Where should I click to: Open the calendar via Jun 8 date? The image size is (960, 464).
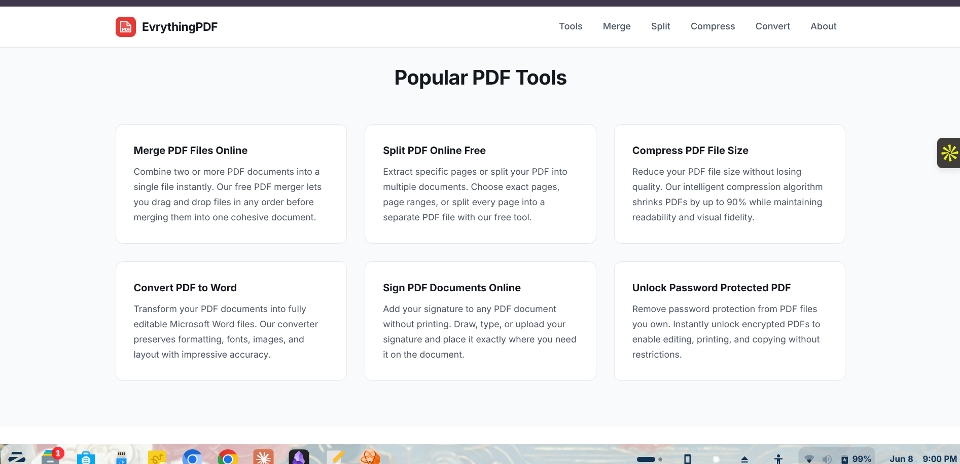tap(901, 459)
